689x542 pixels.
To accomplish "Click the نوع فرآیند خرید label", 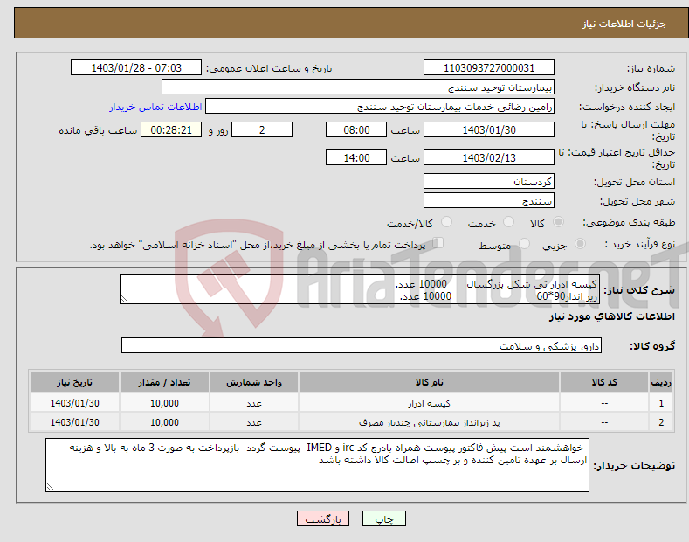I will click(x=640, y=244).
